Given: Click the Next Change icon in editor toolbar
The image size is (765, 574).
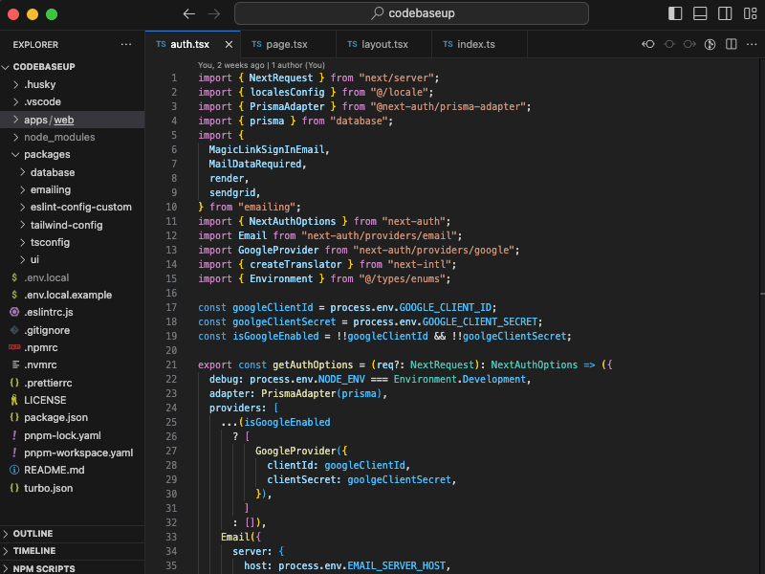Looking at the screenshot, I should tap(688, 44).
